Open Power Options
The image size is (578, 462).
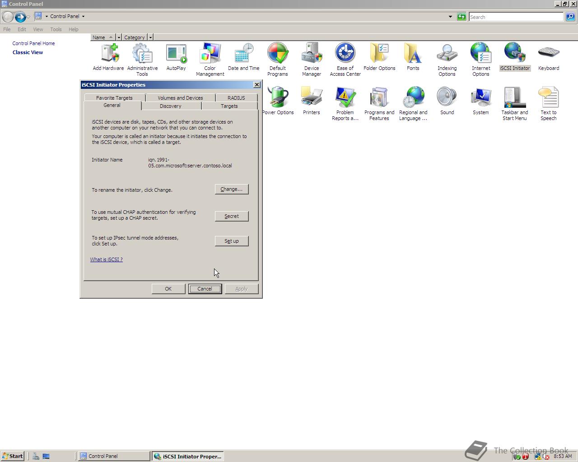point(278,101)
